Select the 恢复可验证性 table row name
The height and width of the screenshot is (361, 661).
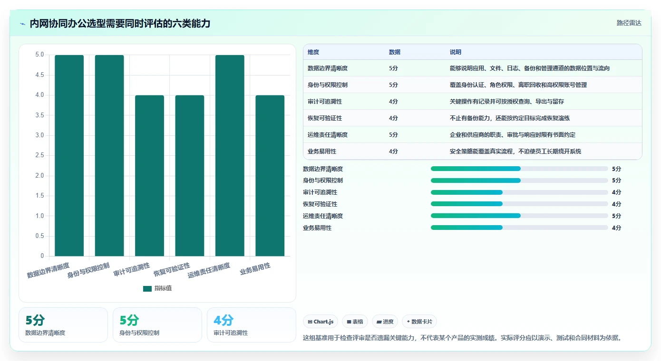pyautogui.click(x=325, y=118)
